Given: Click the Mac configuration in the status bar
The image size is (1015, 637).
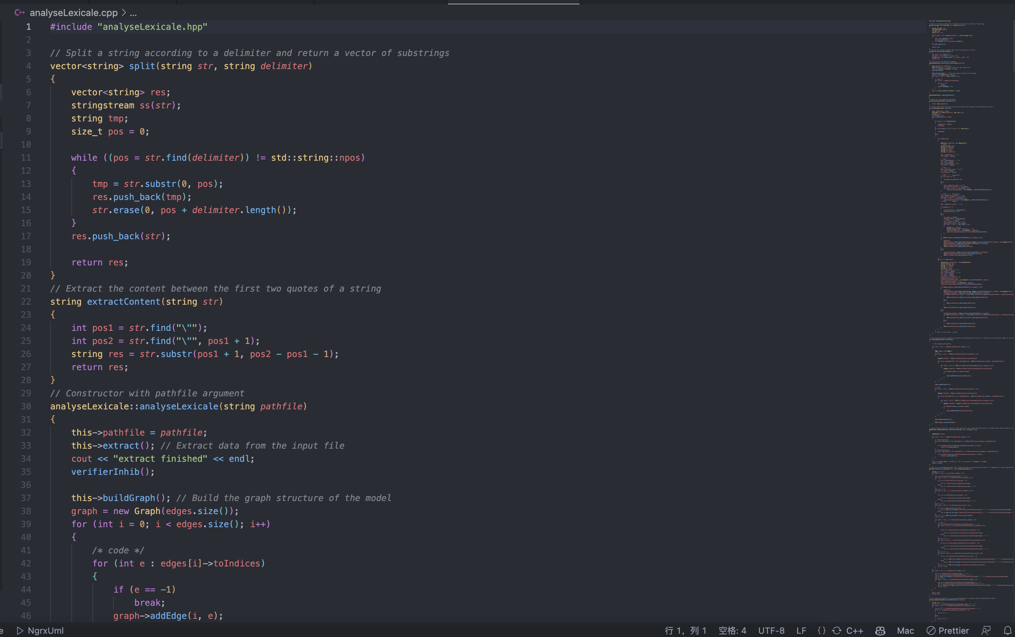Looking at the screenshot, I should 905,630.
